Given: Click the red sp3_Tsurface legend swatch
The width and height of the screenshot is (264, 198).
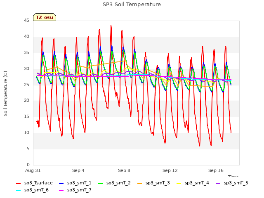Looking at the screenshot, I should coord(18,183).
